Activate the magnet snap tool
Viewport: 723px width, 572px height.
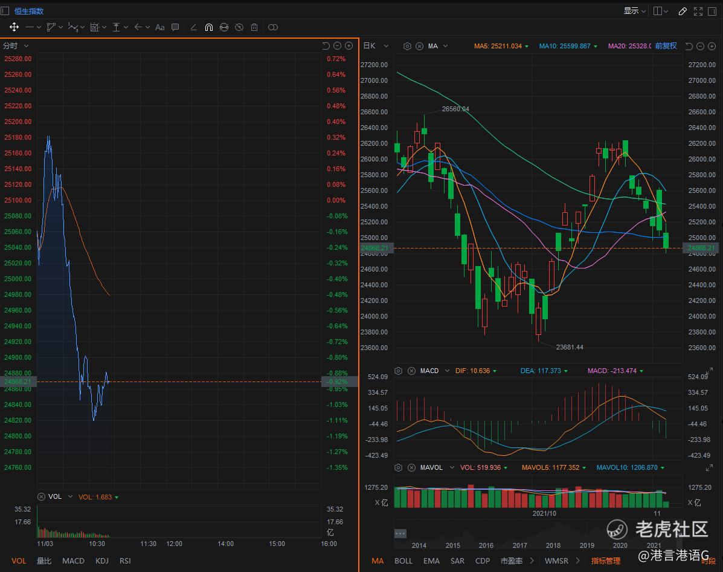coord(208,27)
